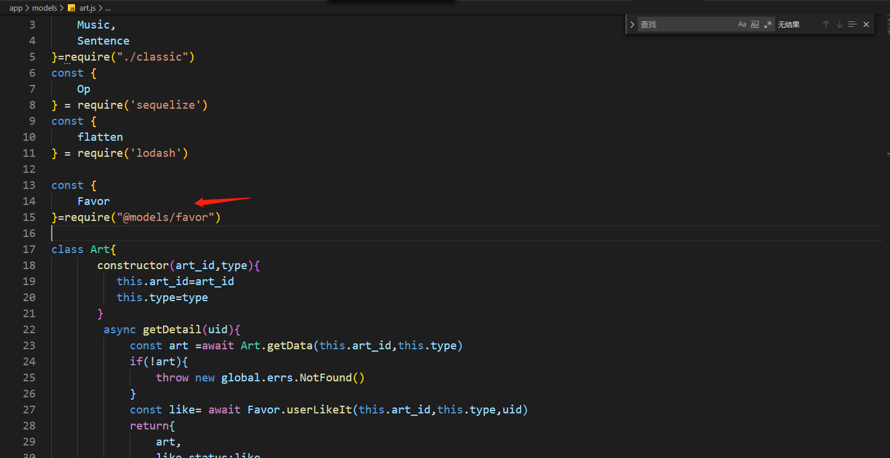Open the 'app' breadcrumb segment
This screenshot has height=458, width=890.
click(x=15, y=8)
